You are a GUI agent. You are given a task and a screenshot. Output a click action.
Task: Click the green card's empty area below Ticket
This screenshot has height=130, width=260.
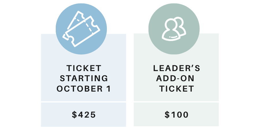point(177,97)
